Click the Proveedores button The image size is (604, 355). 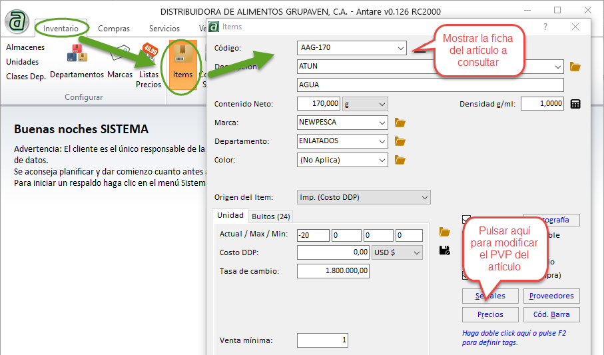coord(551,296)
